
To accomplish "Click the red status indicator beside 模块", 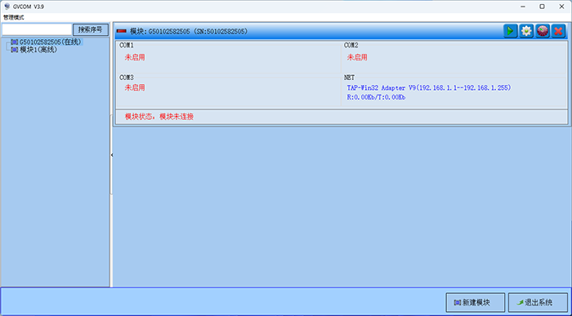I will coord(122,31).
